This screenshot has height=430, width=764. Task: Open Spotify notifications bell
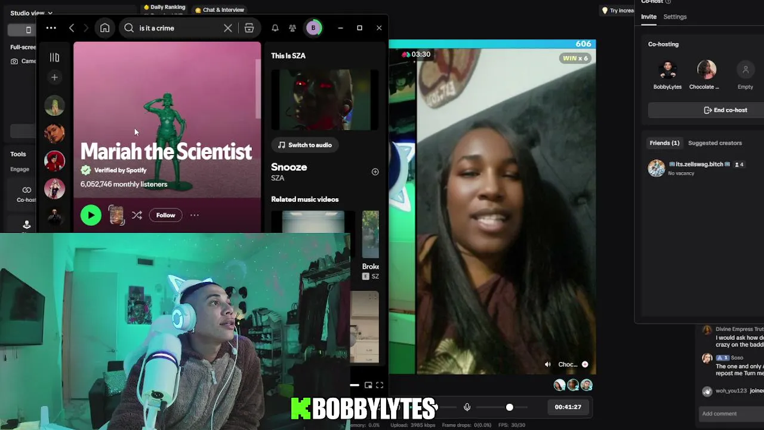coord(275,28)
